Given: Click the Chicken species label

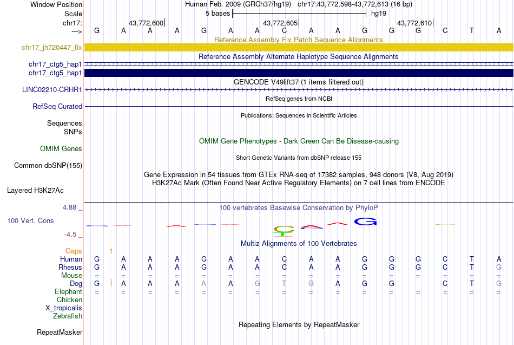Looking at the screenshot, I should [x=69, y=300].
